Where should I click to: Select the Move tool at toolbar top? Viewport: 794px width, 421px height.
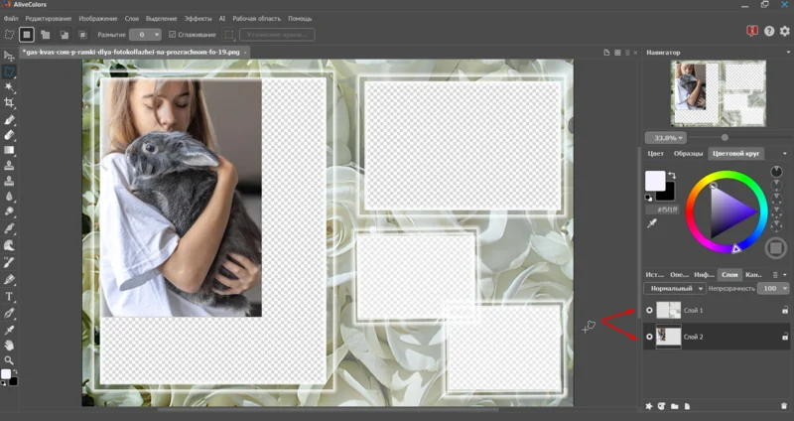[x=10, y=56]
